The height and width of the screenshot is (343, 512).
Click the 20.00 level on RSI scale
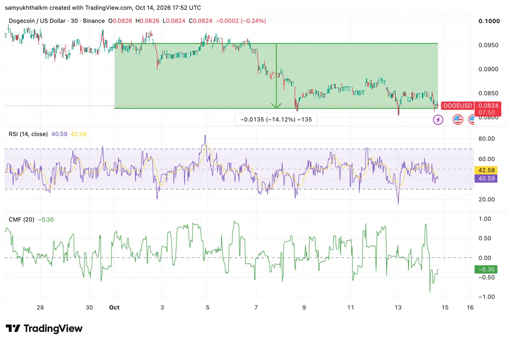click(x=487, y=199)
